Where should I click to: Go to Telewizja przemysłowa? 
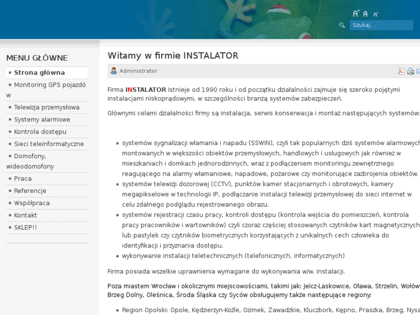(x=47, y=108)
